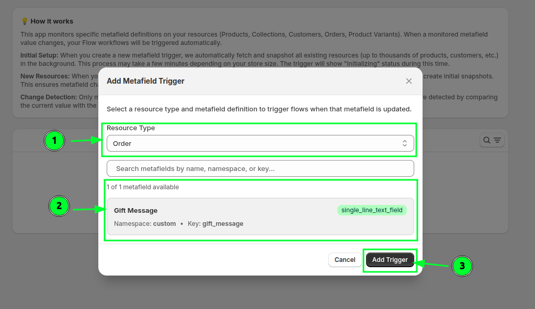Click the Add Metafield Trigger dialog title
The height and width of the screenshot is (309, 535).
[145, 81]
